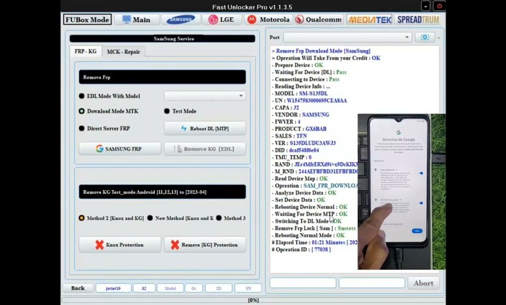The width and height of the screenshot is (506, 305).
Task: Click the first input field beside Abort
Action: 303,283
